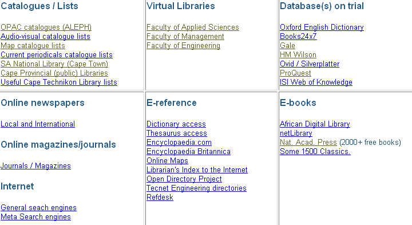Screen dimensions: 412x225
Task: Open ISI Web of Knowledge
Action: (x=316, y=82)
